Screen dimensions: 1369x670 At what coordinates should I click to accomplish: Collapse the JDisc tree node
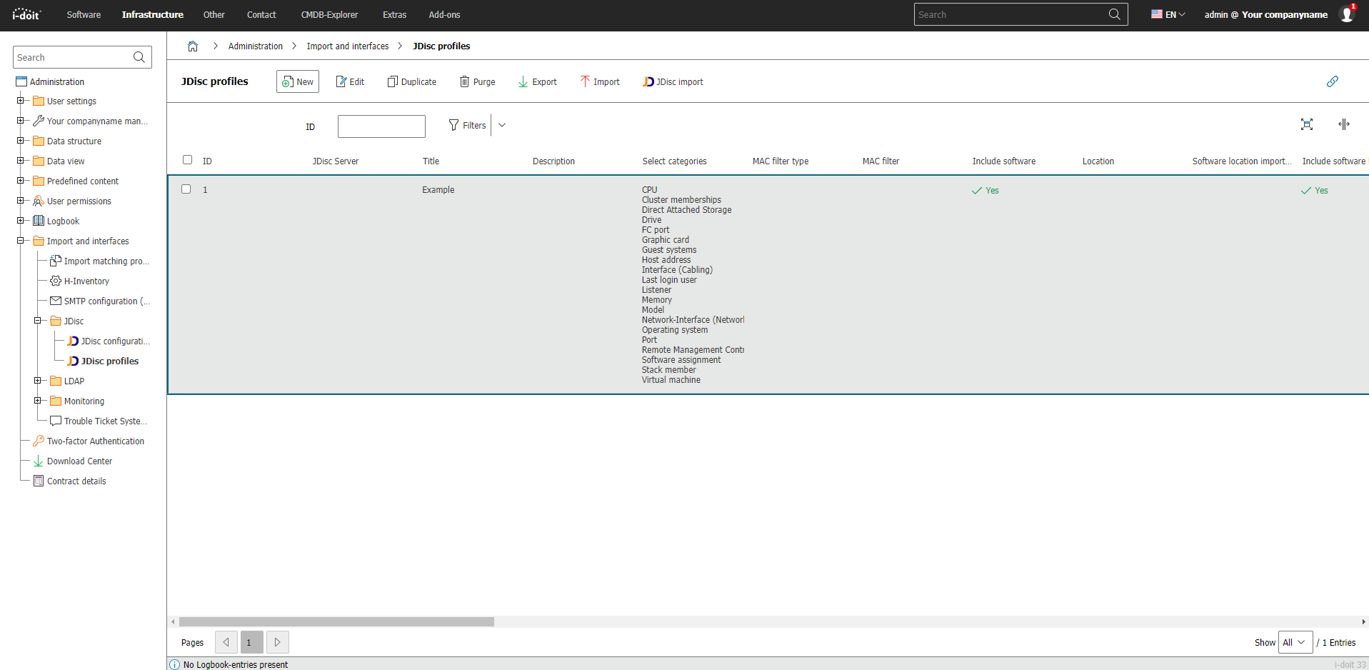click(x=37, y=321)
